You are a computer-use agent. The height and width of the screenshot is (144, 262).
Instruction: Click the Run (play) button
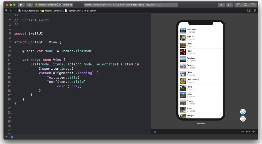[x=21, y=5]
